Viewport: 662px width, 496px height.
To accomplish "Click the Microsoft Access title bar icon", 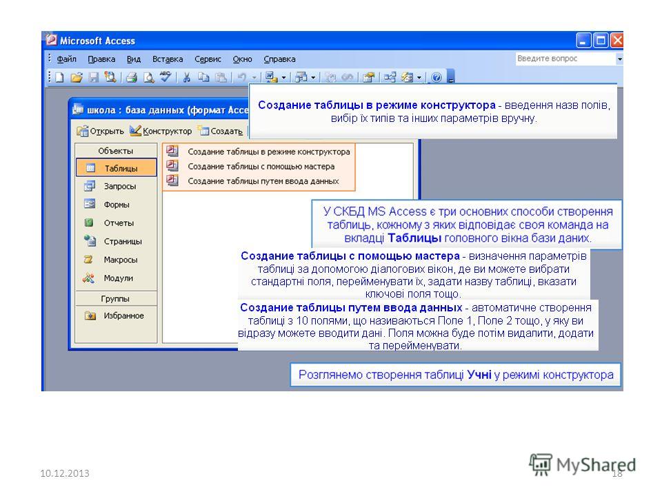I will pos(51,40).
